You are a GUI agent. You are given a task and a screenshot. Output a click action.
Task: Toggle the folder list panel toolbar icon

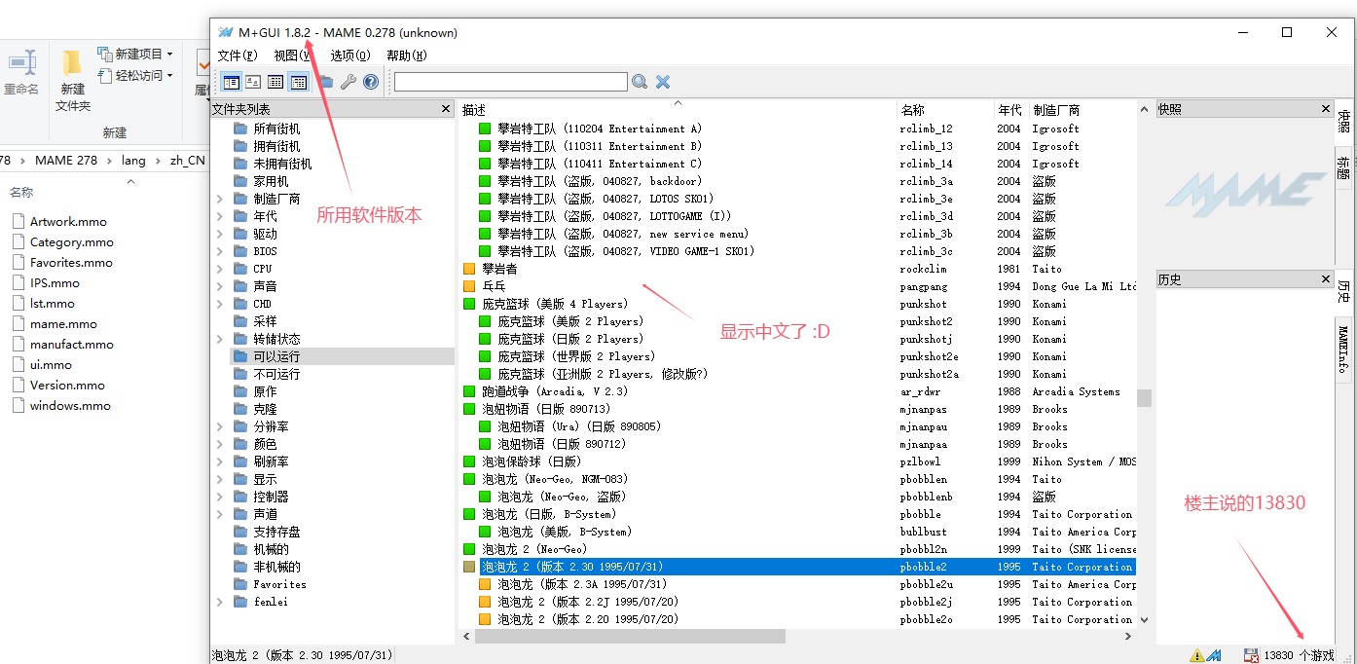pyautogui.click(x=231, y=82)
